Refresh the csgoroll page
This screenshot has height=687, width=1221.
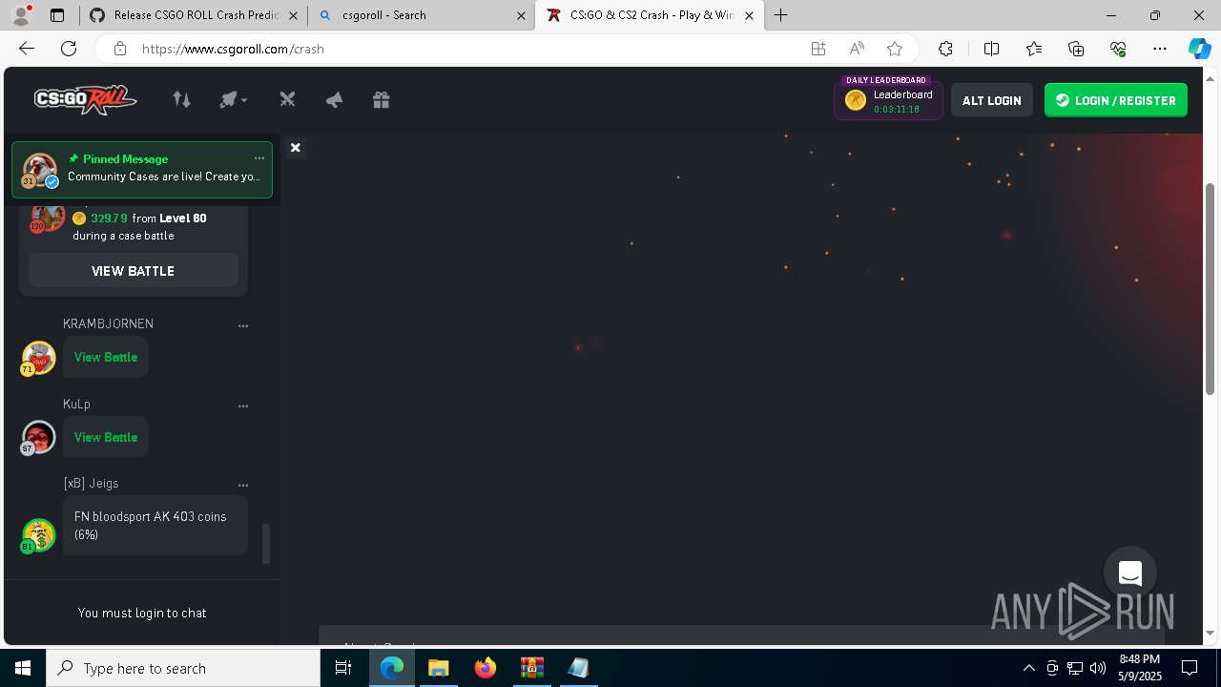(69, 49)
